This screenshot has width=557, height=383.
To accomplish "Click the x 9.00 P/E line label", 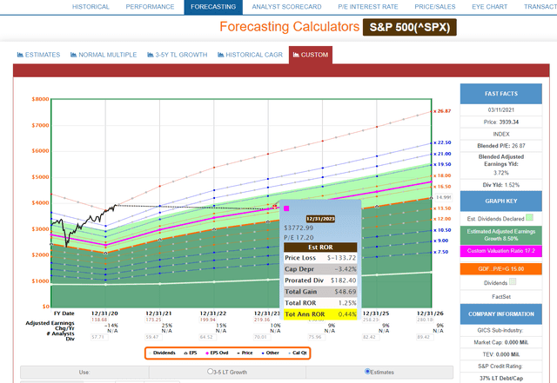I will point(441,241).
